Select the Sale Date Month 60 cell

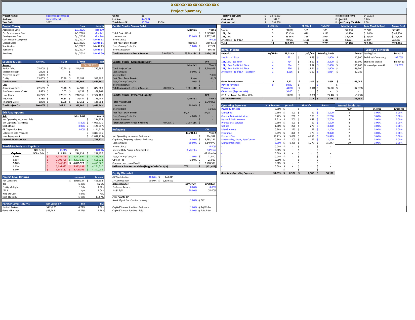tap(98, 53)
